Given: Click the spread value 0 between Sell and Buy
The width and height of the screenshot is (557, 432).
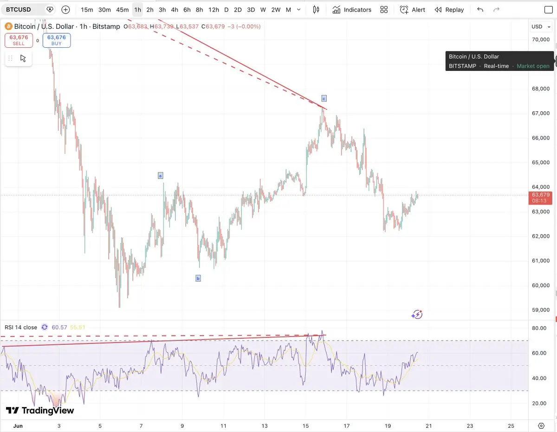Looking at the screenshot, I should [x=38, y=41].
